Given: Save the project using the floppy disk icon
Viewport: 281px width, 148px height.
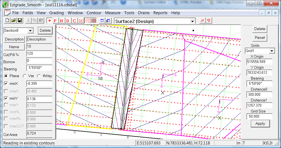Looking at the screenshot, I should click(20, 21).
